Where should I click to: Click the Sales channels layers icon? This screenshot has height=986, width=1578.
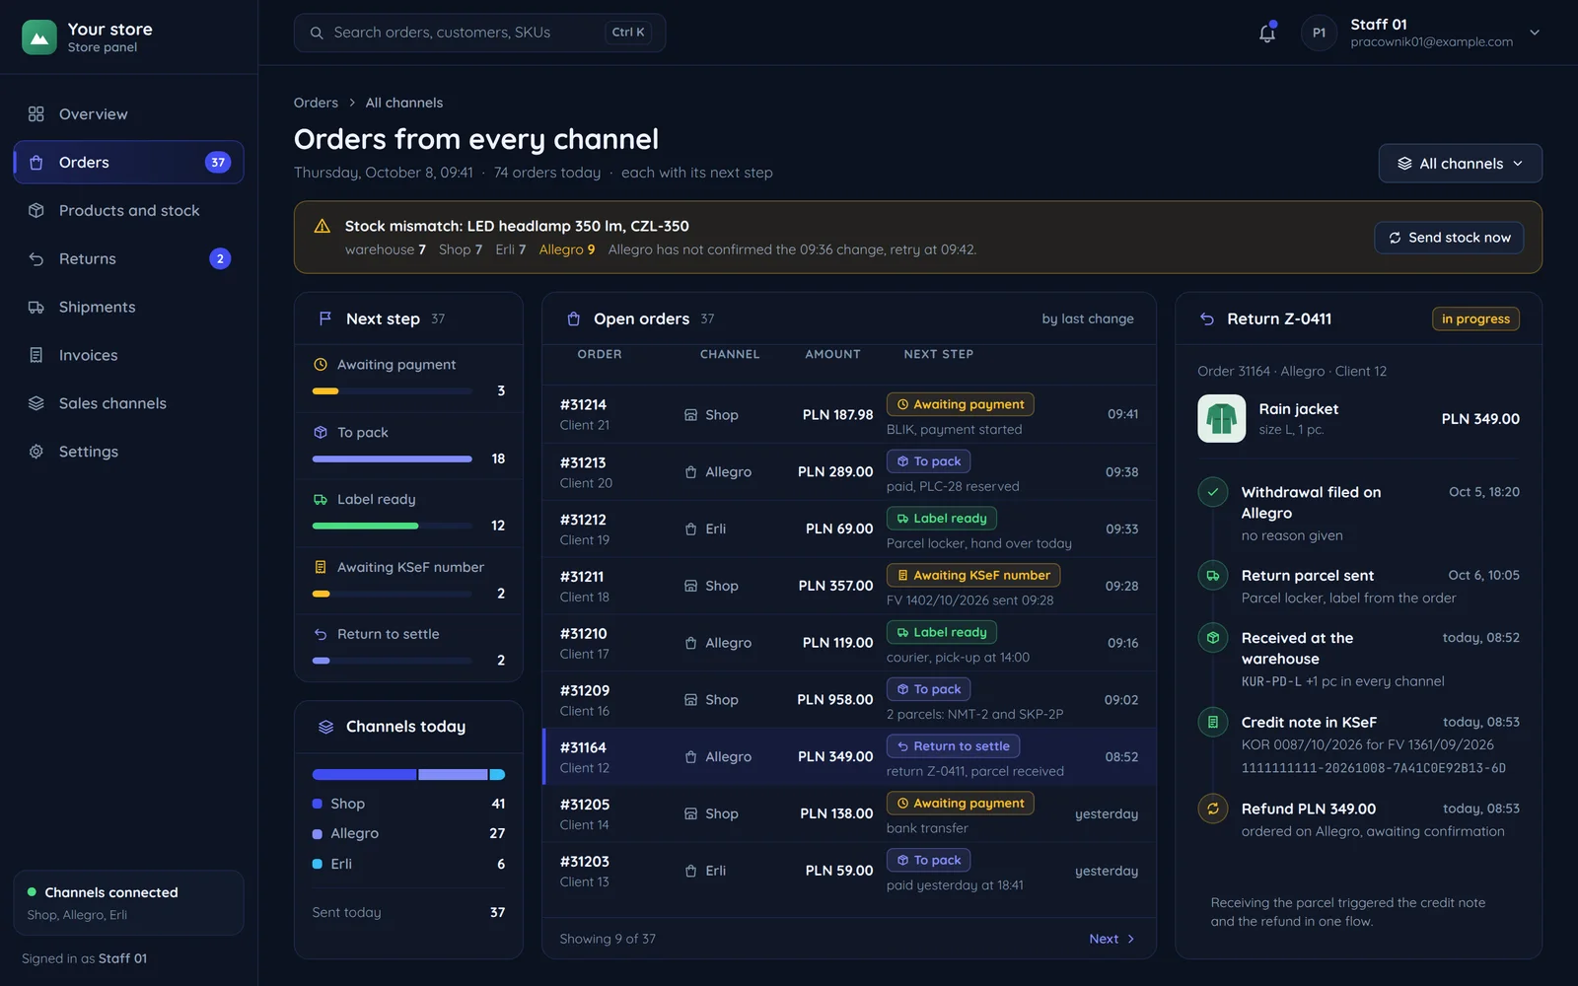36,403
